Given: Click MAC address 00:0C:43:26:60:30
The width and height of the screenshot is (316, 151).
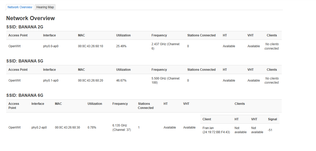Looking at the screenshot, I should (x=67, y=128).
